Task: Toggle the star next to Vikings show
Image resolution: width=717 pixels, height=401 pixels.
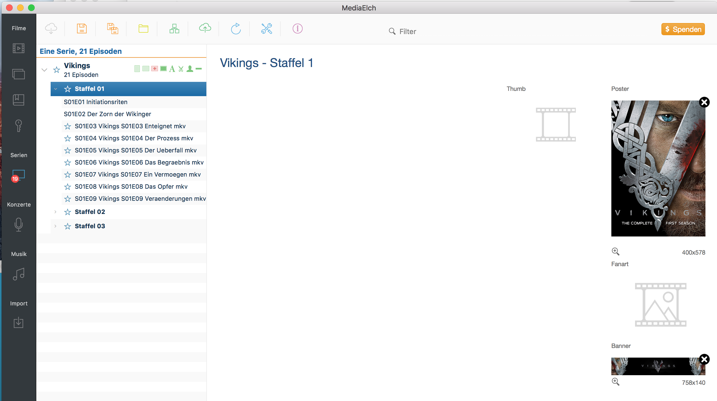Action: tap(56, 69)
